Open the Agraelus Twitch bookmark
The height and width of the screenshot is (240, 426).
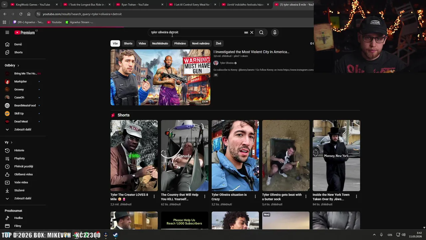point(28,22)
